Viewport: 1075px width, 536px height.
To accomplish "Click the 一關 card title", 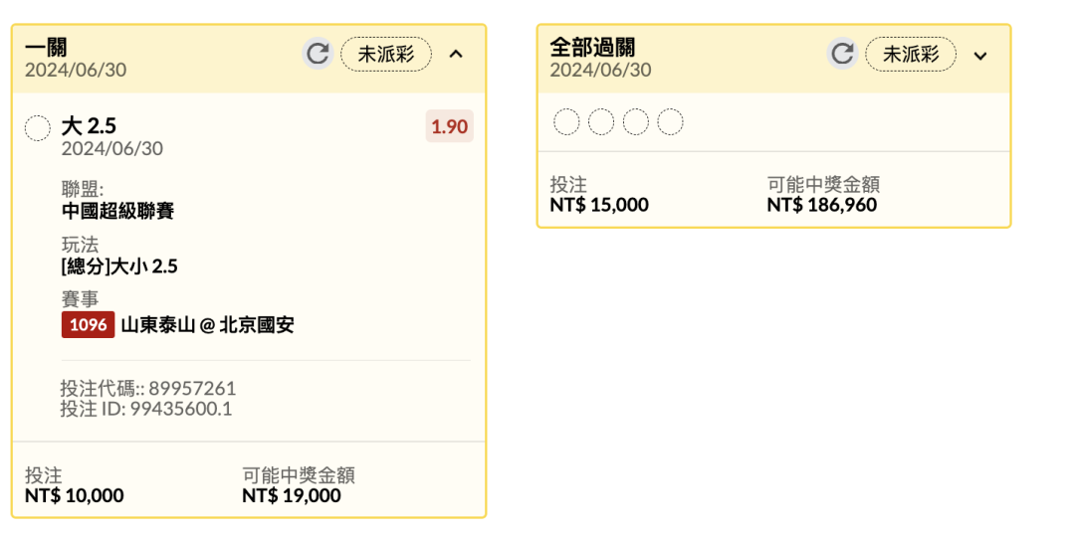I will click(x=46, y=47).
